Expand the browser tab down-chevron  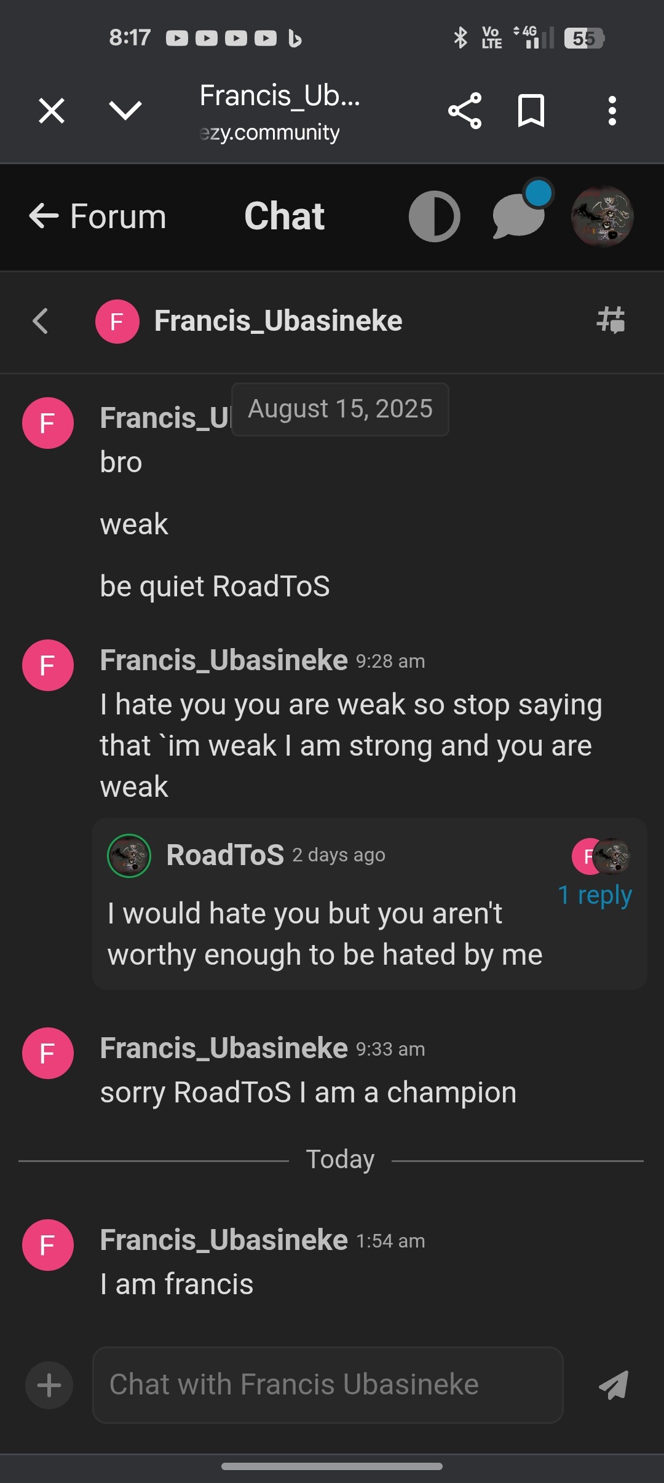tap(125, 111)
